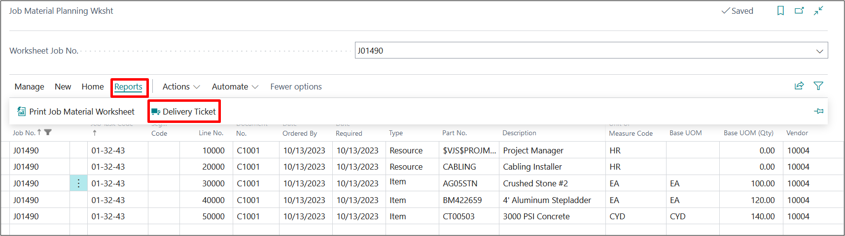The image size is (845, 236).
Task: Select the Reports tab
Action: click(128, 87)
